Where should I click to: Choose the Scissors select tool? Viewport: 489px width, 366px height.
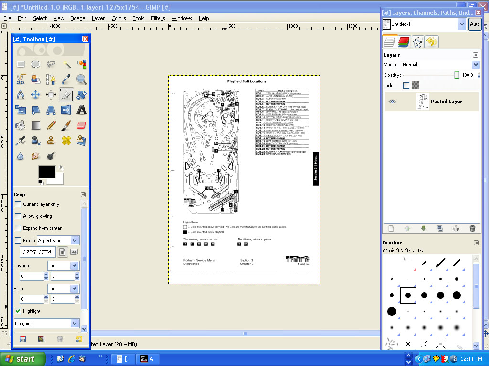tap(21, 80)
